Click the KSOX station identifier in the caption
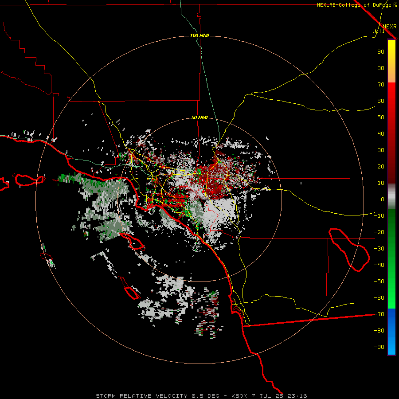The width and height of the screenshot is (399, 399). [239, 396]
